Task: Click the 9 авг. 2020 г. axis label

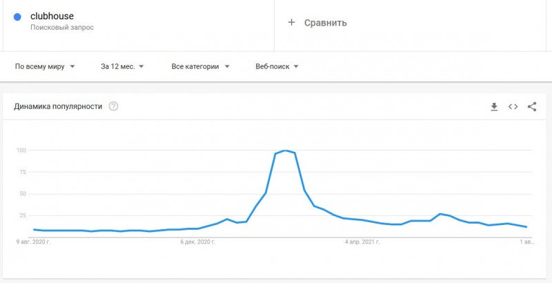Action: (33, 242)
